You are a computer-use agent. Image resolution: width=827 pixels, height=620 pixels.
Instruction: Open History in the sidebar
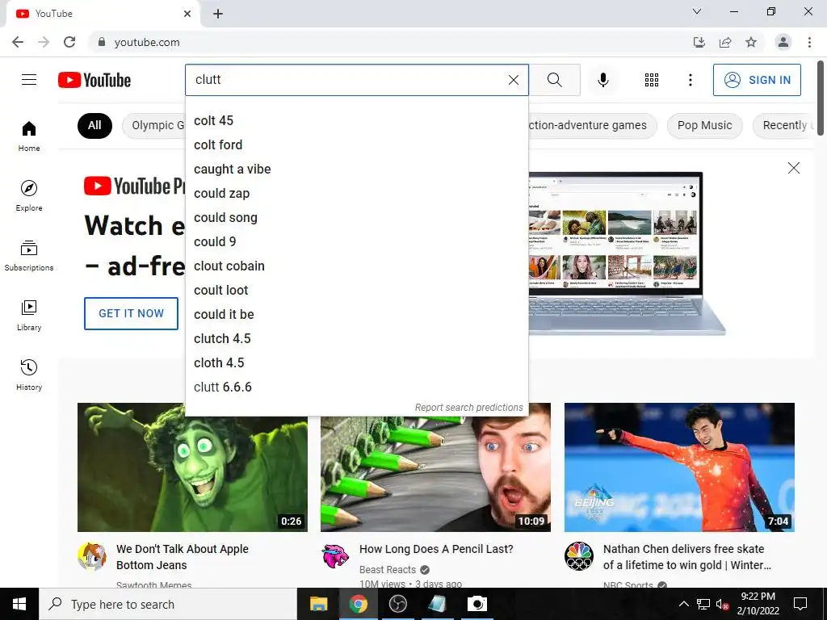pos(29,375)
